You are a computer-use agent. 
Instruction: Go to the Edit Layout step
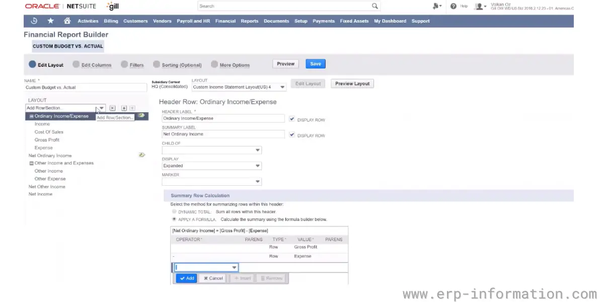coord(46,65)
